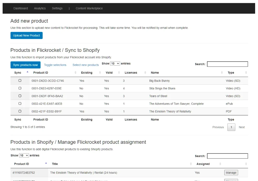Mark the sync checkbox in the PDF product row
Screen dimensions: 258x181
(20, 111)
